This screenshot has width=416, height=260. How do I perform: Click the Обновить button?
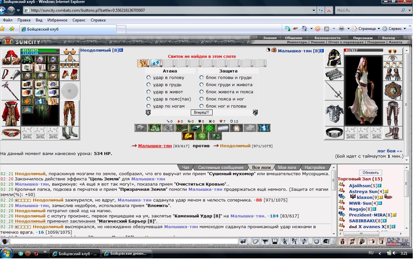click(370, 172)
